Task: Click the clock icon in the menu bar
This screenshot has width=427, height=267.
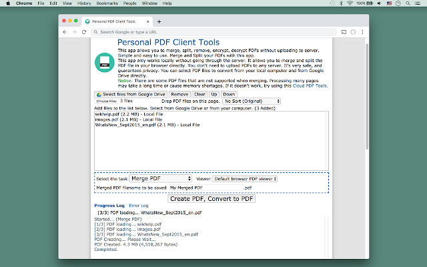Action: pyautogui.click(x=398, y=3)
